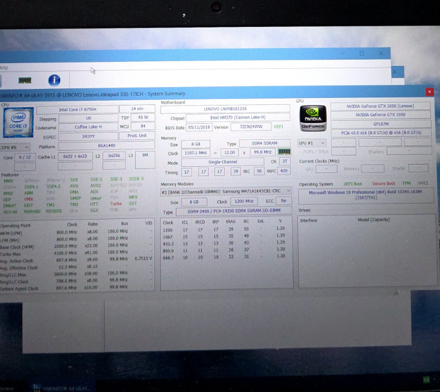Click the Coffee Lake-H codename field
This screenshot has height=392, width=440.
click(x=88, y=127)
